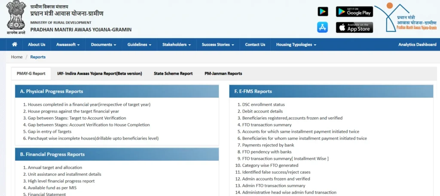
Task: Click the Get it on Google Play badge
Action: (354, 12)
